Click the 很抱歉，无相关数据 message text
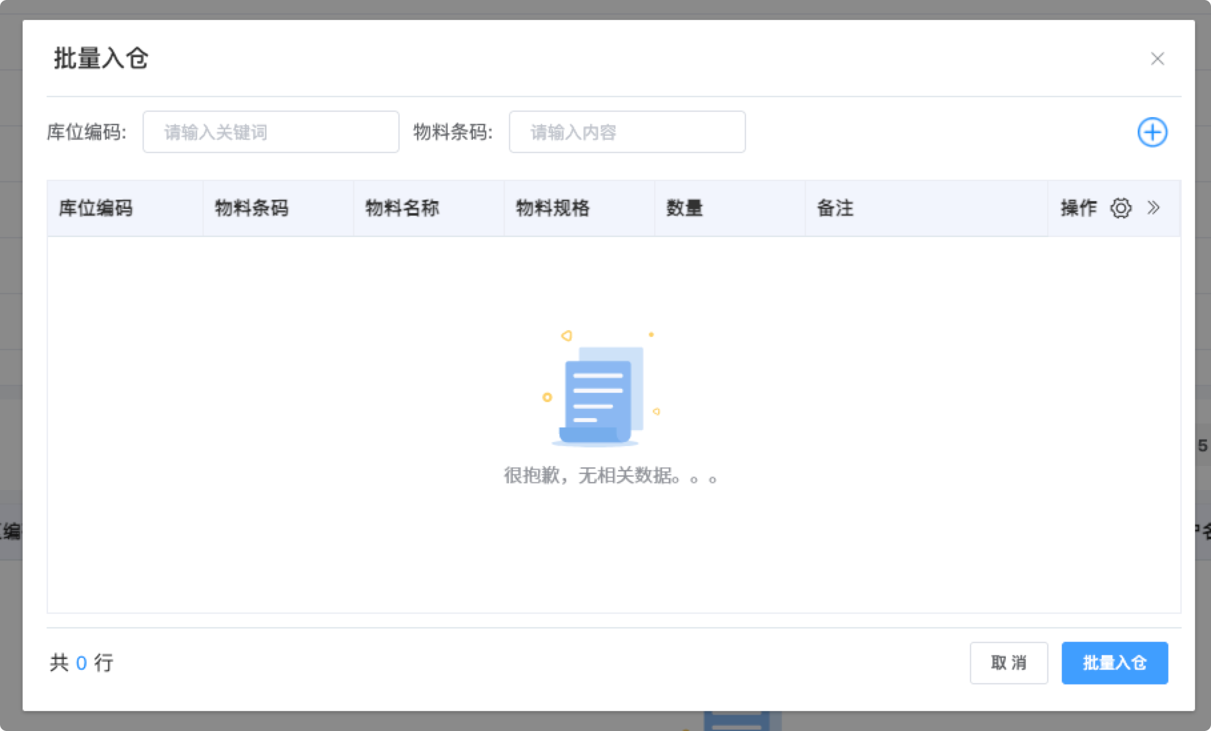The height and width of the screenshot is (731, 1211). pyautogui.click(x=609, y=475)
